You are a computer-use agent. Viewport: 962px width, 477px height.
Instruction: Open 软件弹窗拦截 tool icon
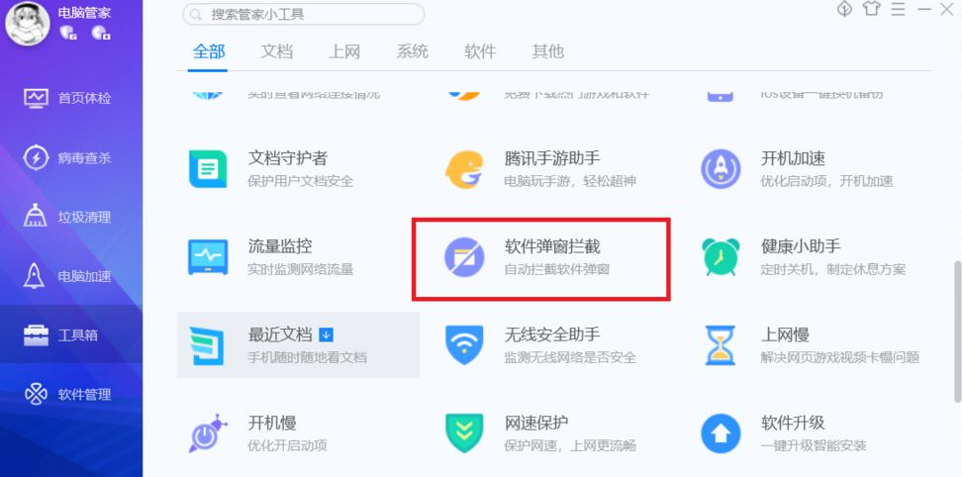(464, 257)
